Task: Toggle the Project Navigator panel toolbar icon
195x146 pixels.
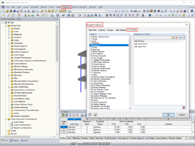Action: [x=61, y=11]
